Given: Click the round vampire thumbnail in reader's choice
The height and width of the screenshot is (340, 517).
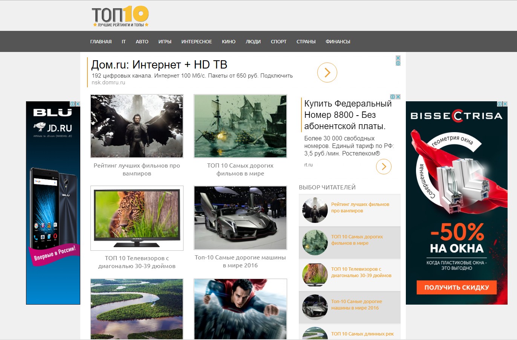Looking at the screenshot, I should pos(315,210).
